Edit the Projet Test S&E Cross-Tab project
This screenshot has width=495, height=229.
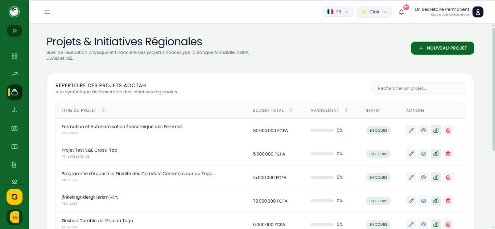[411, 154]
